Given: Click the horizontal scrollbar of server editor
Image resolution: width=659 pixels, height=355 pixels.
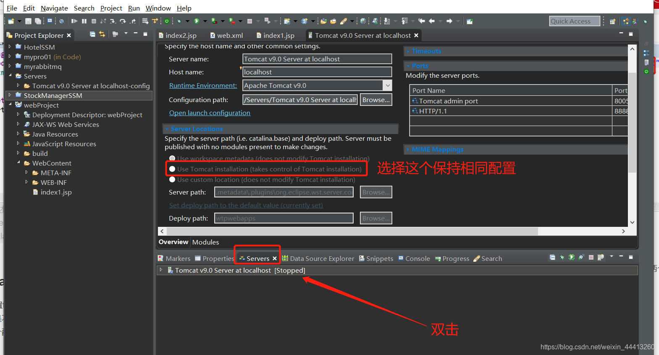Looking at the screenshot, I should point(352,231).
